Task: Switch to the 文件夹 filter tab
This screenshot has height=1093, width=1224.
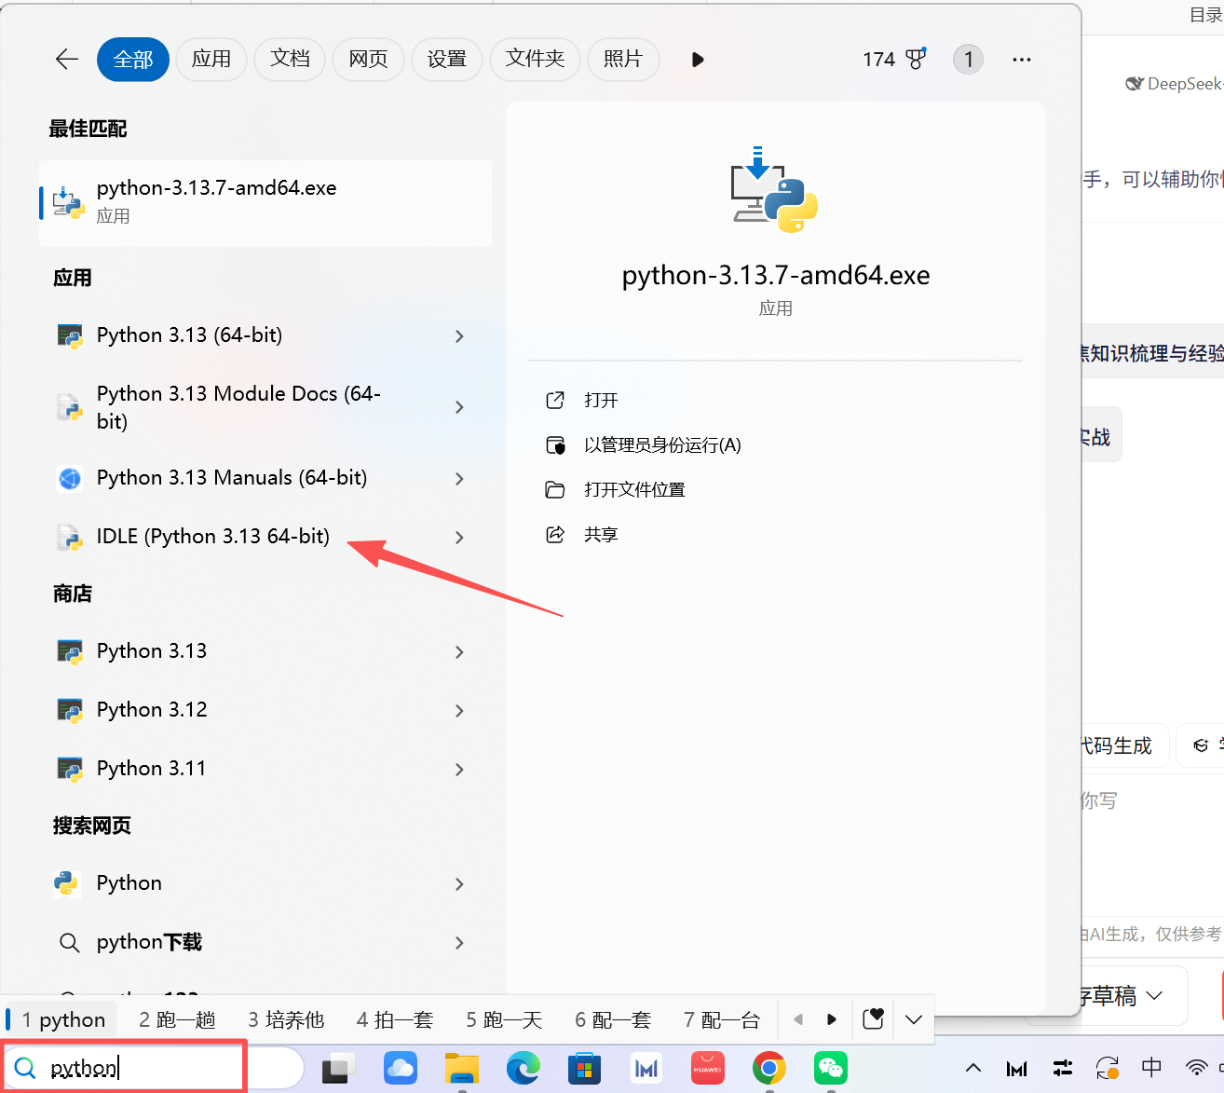Action: [x=536, y=60]
